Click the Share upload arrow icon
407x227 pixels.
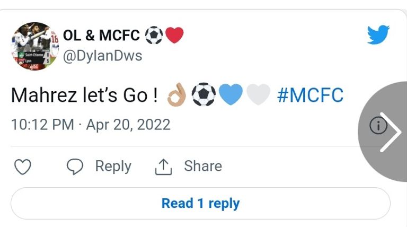coord(163,167)
